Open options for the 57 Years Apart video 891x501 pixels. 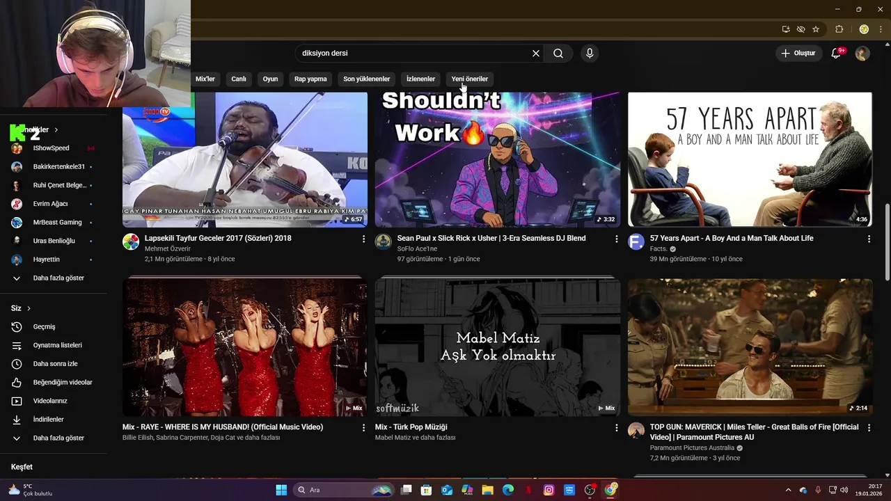pos(869,239)
